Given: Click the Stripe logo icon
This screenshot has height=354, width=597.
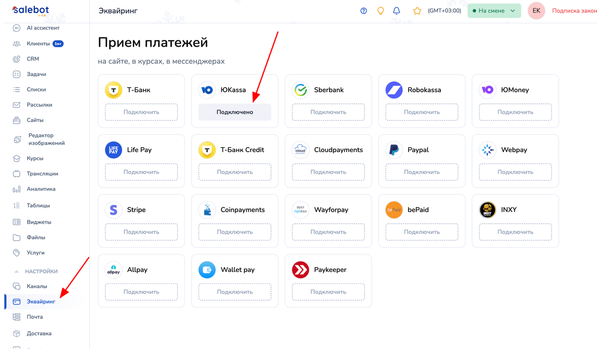Looking at the screenshot, I should point(113,210).
